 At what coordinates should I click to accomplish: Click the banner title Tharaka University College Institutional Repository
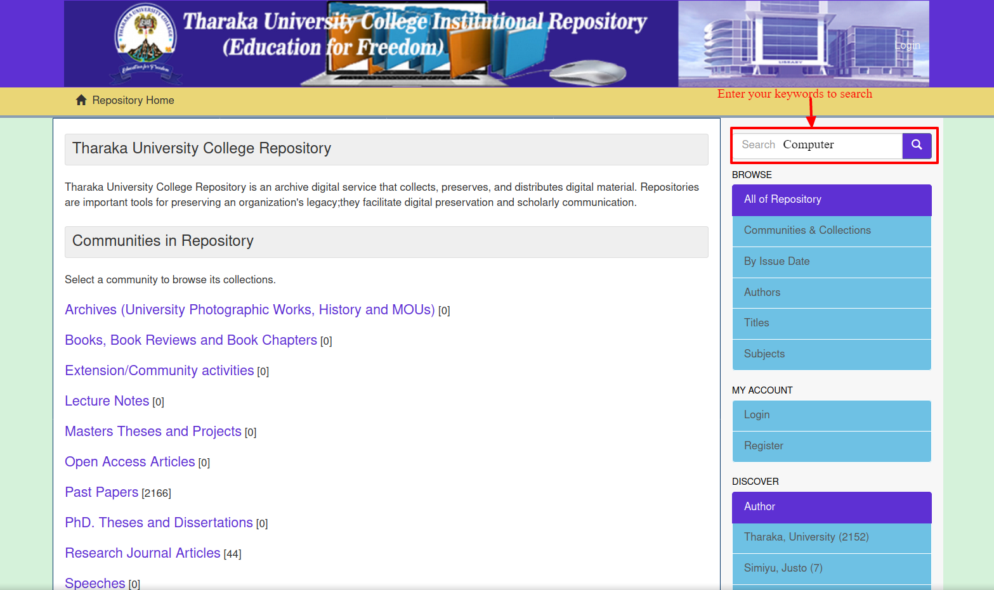(415, 22)
